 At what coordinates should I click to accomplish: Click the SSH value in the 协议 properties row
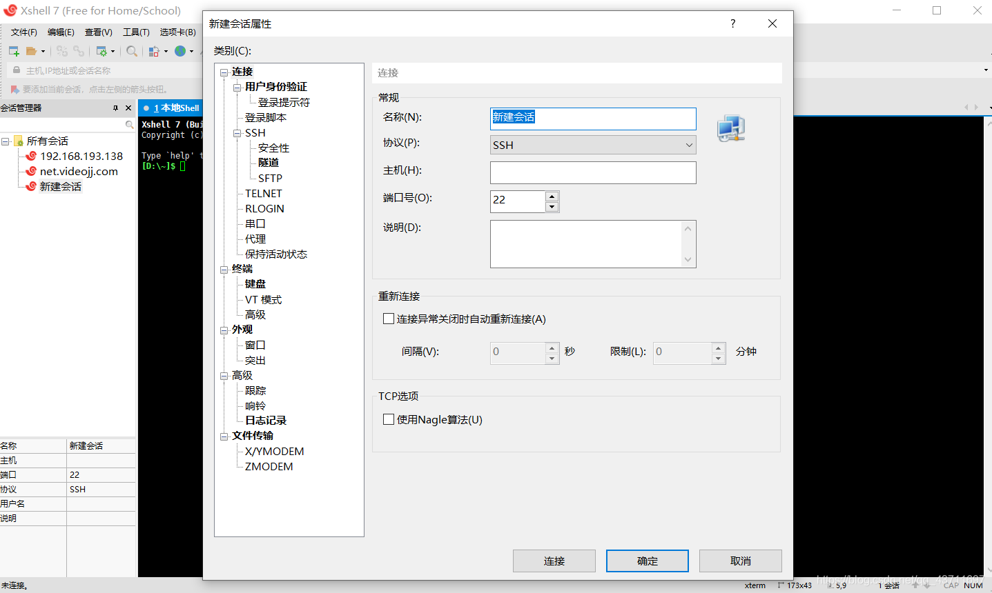point(78,490)
